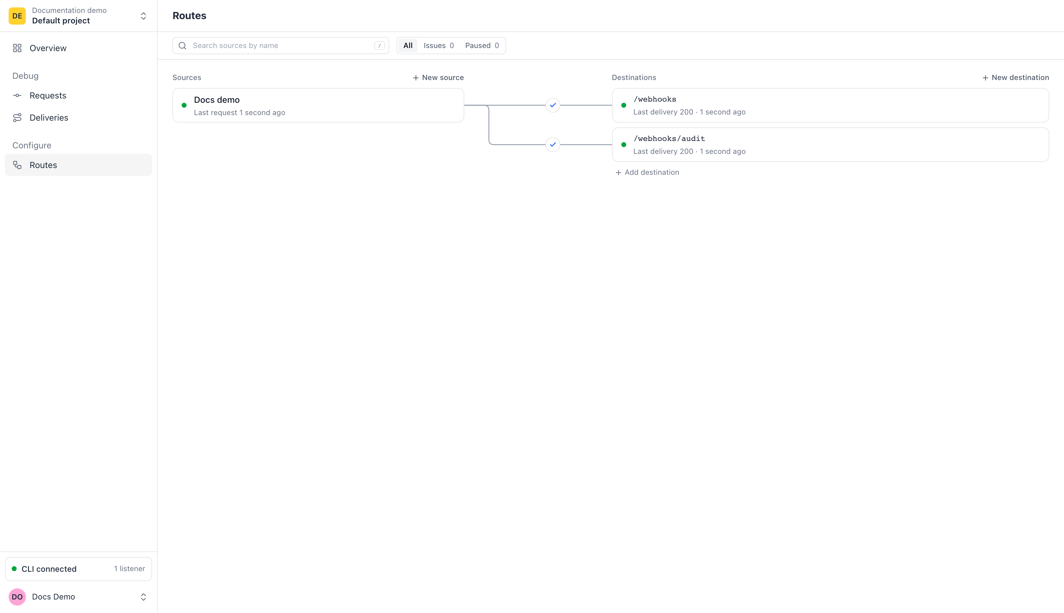Viewport: 1064px width, 613px height.
Task: Open the Deliveries page
Action: click(78, 118)
